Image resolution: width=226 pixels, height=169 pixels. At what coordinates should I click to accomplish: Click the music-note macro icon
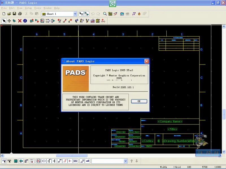point(134,14)
